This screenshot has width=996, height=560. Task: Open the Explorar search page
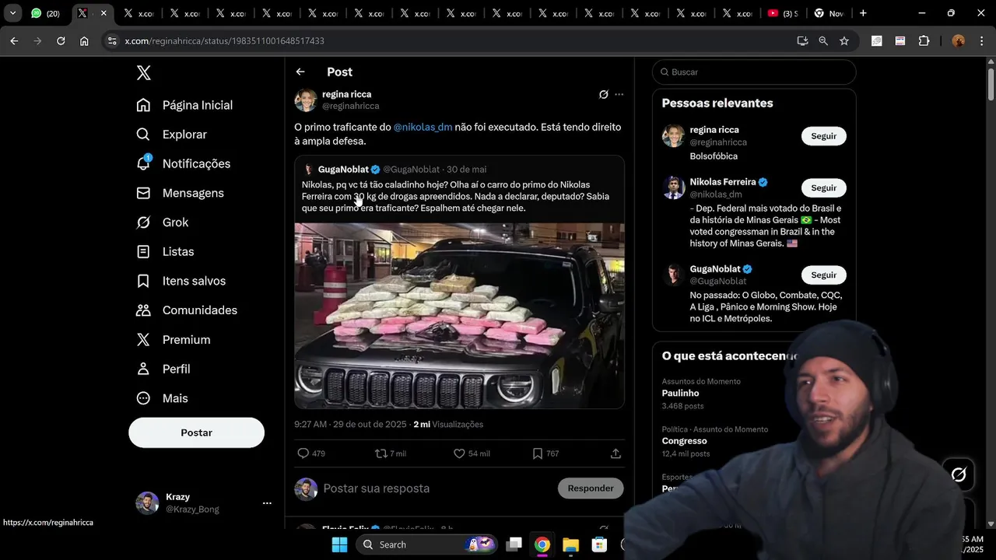click(171, 135)
